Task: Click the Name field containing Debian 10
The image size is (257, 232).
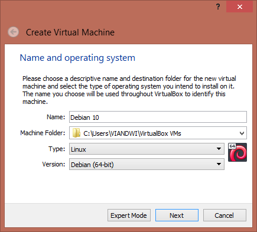Action: (158, 117)
